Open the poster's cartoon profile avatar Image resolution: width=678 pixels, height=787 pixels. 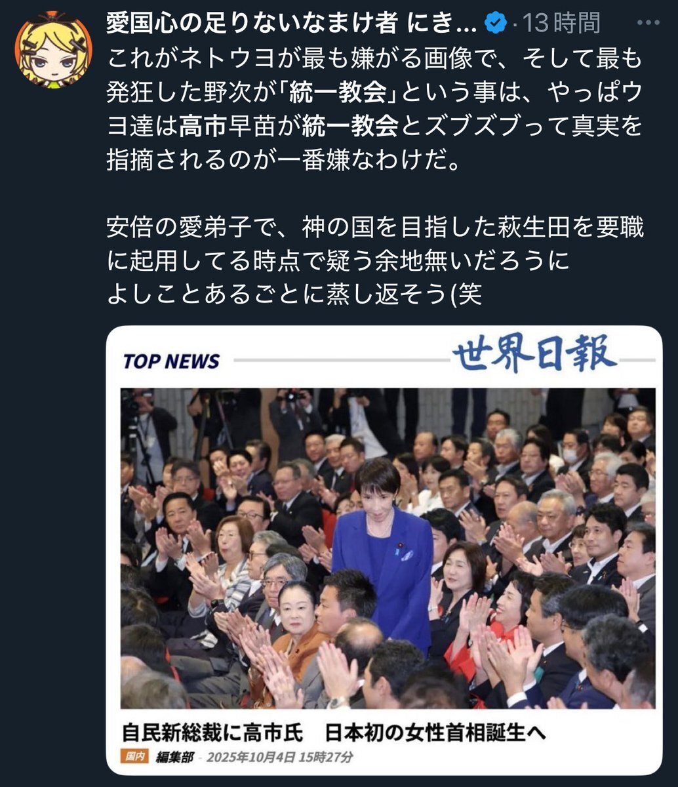coord(53,49)
